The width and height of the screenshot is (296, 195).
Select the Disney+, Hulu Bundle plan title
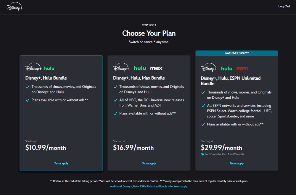(46, 78)
